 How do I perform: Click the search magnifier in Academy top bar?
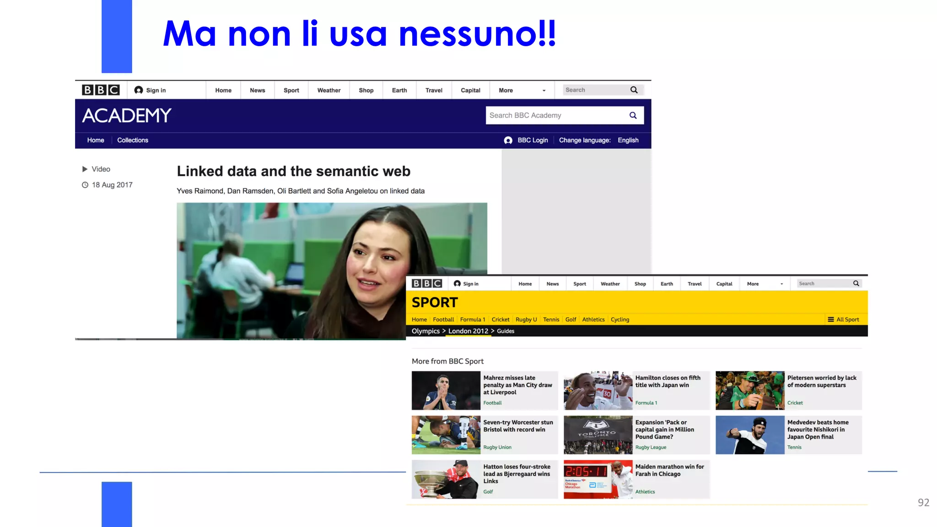(x=634, y=90)
